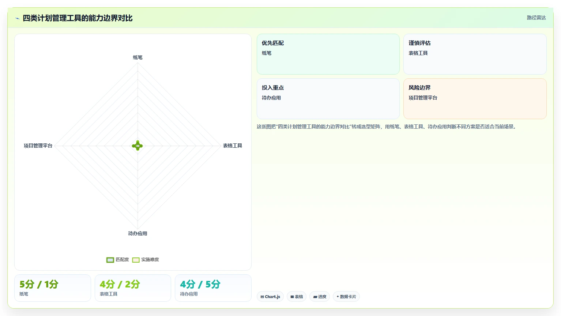This screenshot has width=561, height=316.
Task: Click the green data cluster at radar center
Action: point(138,146)
